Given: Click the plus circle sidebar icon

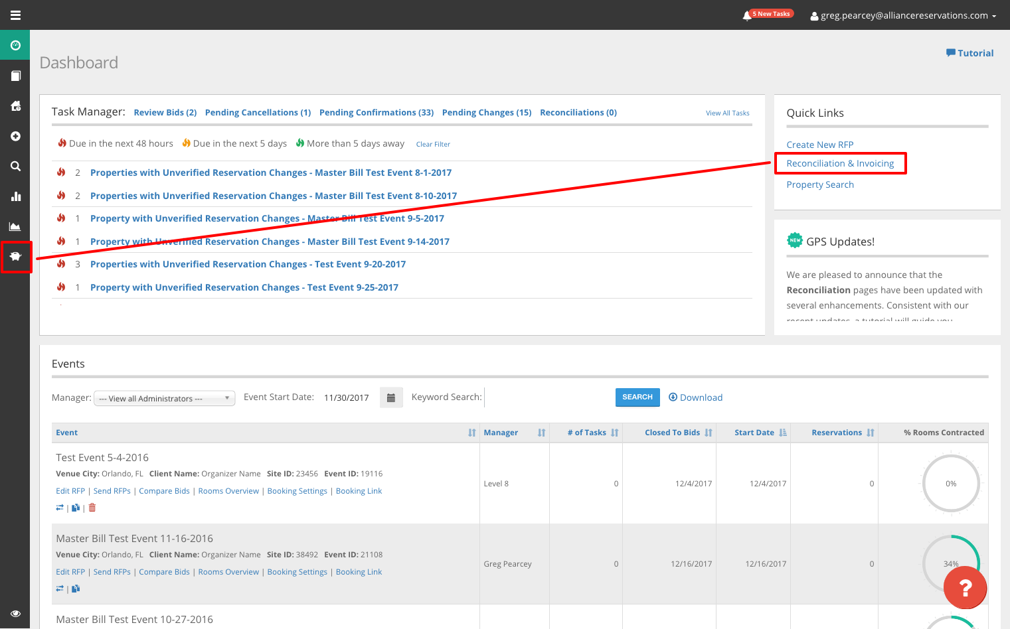Looking at the screenshot, I should coord(15,136).
